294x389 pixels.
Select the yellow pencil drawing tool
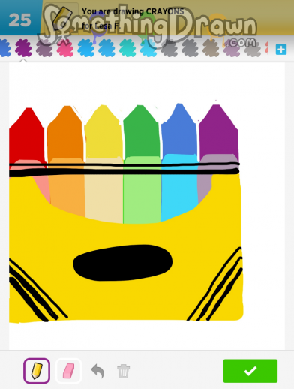click(x=37, y=371)
